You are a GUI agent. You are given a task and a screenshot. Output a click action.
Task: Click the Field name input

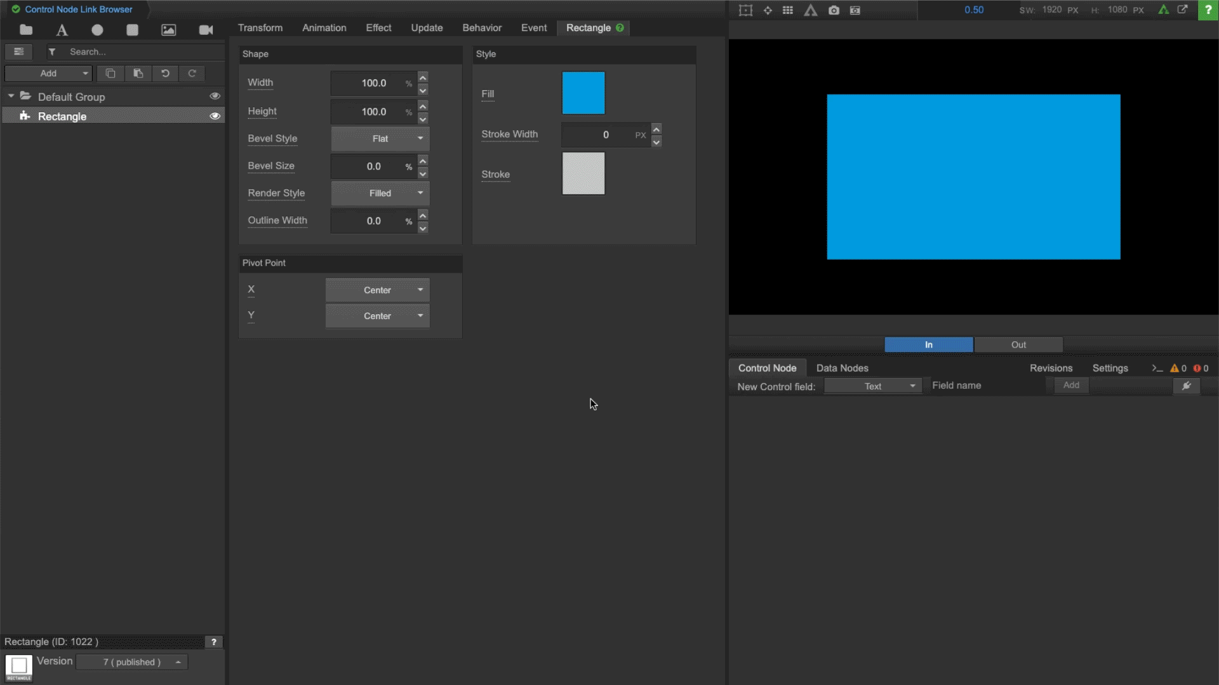click(x=987, y=386)
